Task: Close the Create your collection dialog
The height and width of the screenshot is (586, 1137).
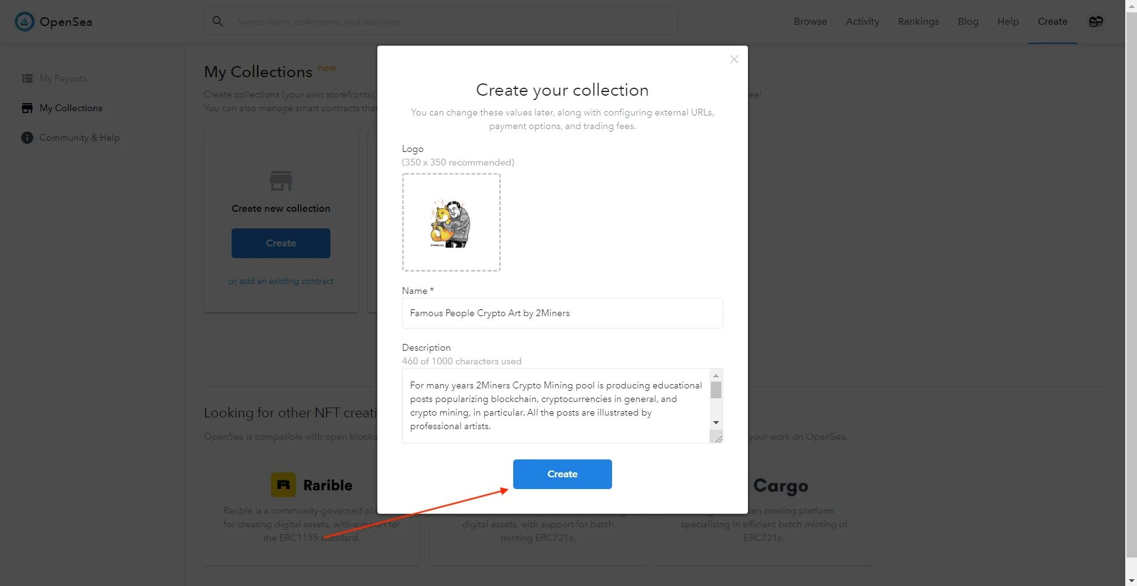Action: coord(734,59)
